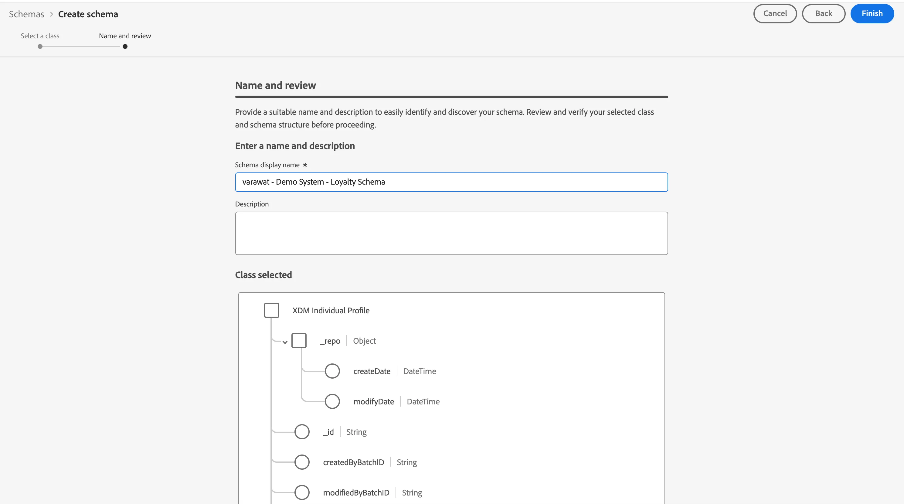Click the modifiedByBatchID field icon
The width and height of the screenshot is (904, 504).
tap(302, 492)
